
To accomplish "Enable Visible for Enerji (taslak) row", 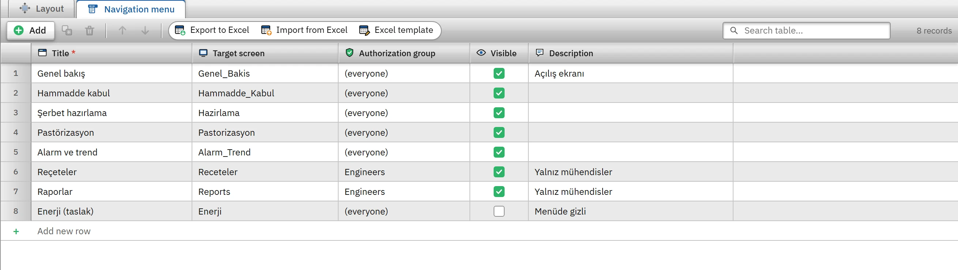I will coord(499,211).
